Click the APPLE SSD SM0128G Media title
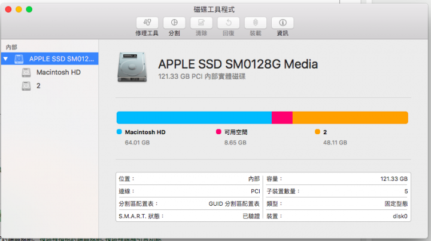The height and width of the screenshot is (241, 431). click(238, 64)
